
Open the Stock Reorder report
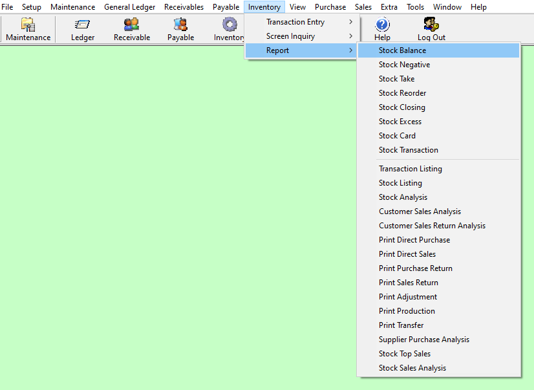(x=438, y=93)
